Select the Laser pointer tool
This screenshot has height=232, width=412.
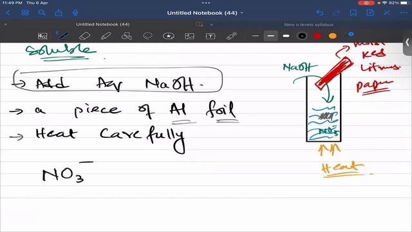click(x=232, y=36)
